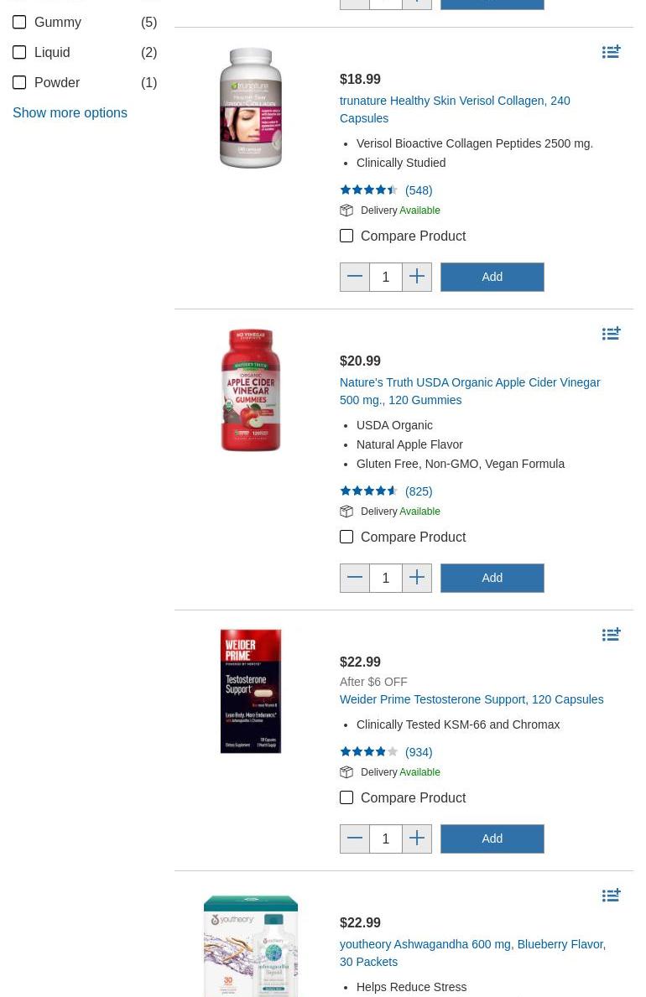Select Compare Product for trunature Collagen
The height and width of the screenshot is (997, 646).
coord(346,236)
